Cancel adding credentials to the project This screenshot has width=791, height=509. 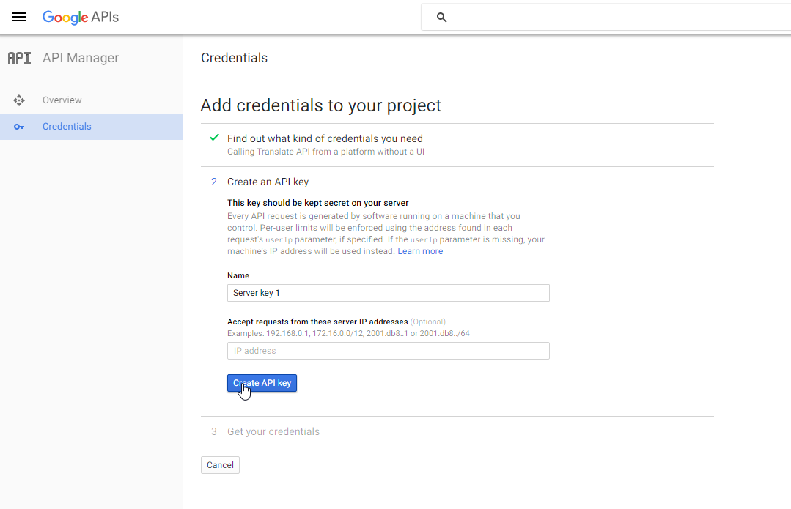tap(220, 464)
